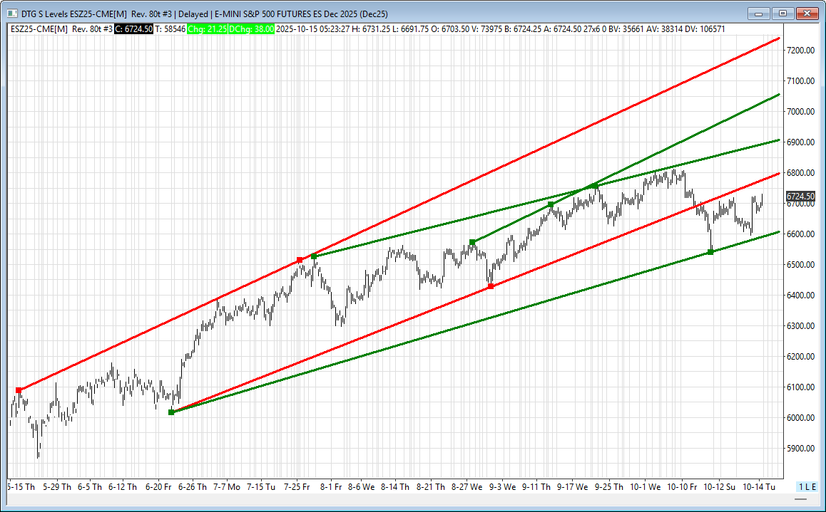Select the red anchor square on the upper red line near 7-25
Screen dimensions: 826x512
[300, 260]
